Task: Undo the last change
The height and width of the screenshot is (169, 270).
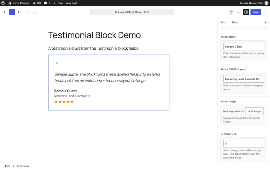Action: click(20, 12)
